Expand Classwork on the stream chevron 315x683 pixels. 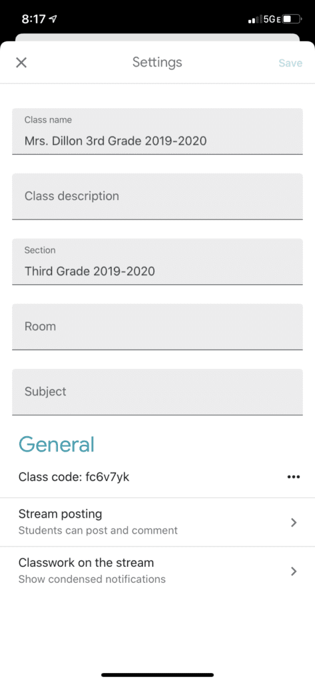[x=294, y=571]
